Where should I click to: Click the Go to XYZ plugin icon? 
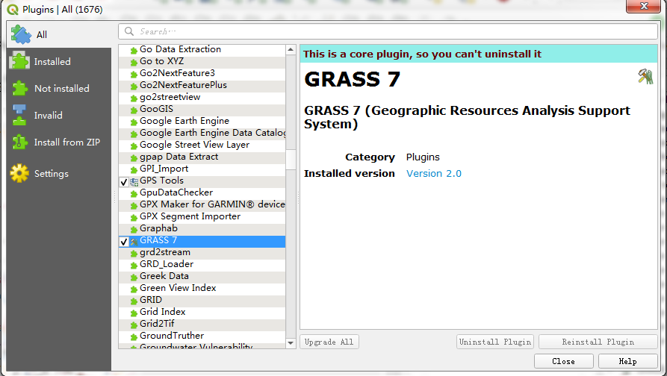[134, 63]
